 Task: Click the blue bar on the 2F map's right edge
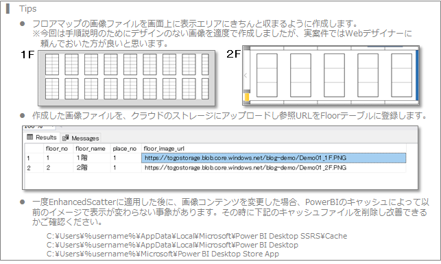417,75
